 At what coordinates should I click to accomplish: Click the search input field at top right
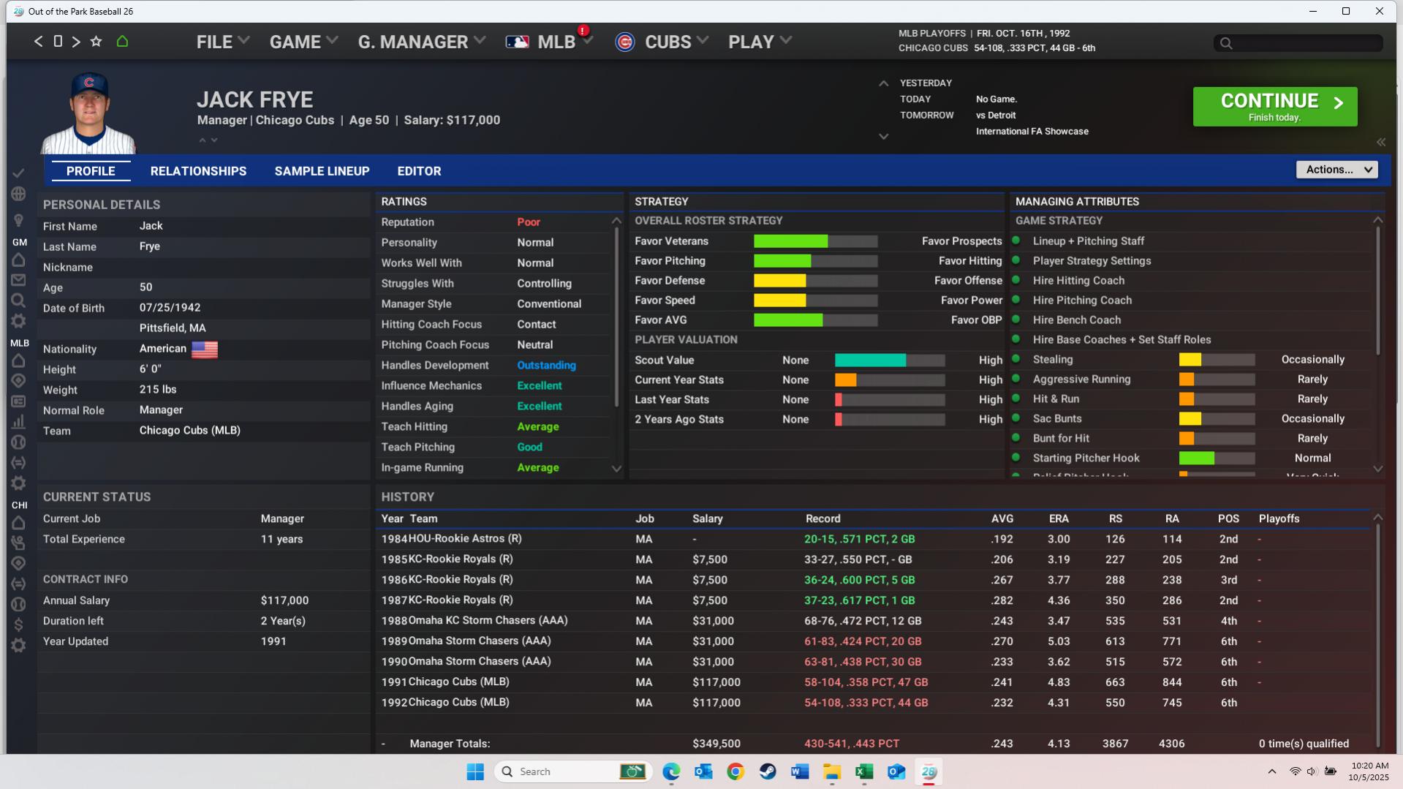pyautogui.click(x=1298, y=43)
